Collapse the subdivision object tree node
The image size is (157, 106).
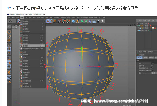coord(137,26)
